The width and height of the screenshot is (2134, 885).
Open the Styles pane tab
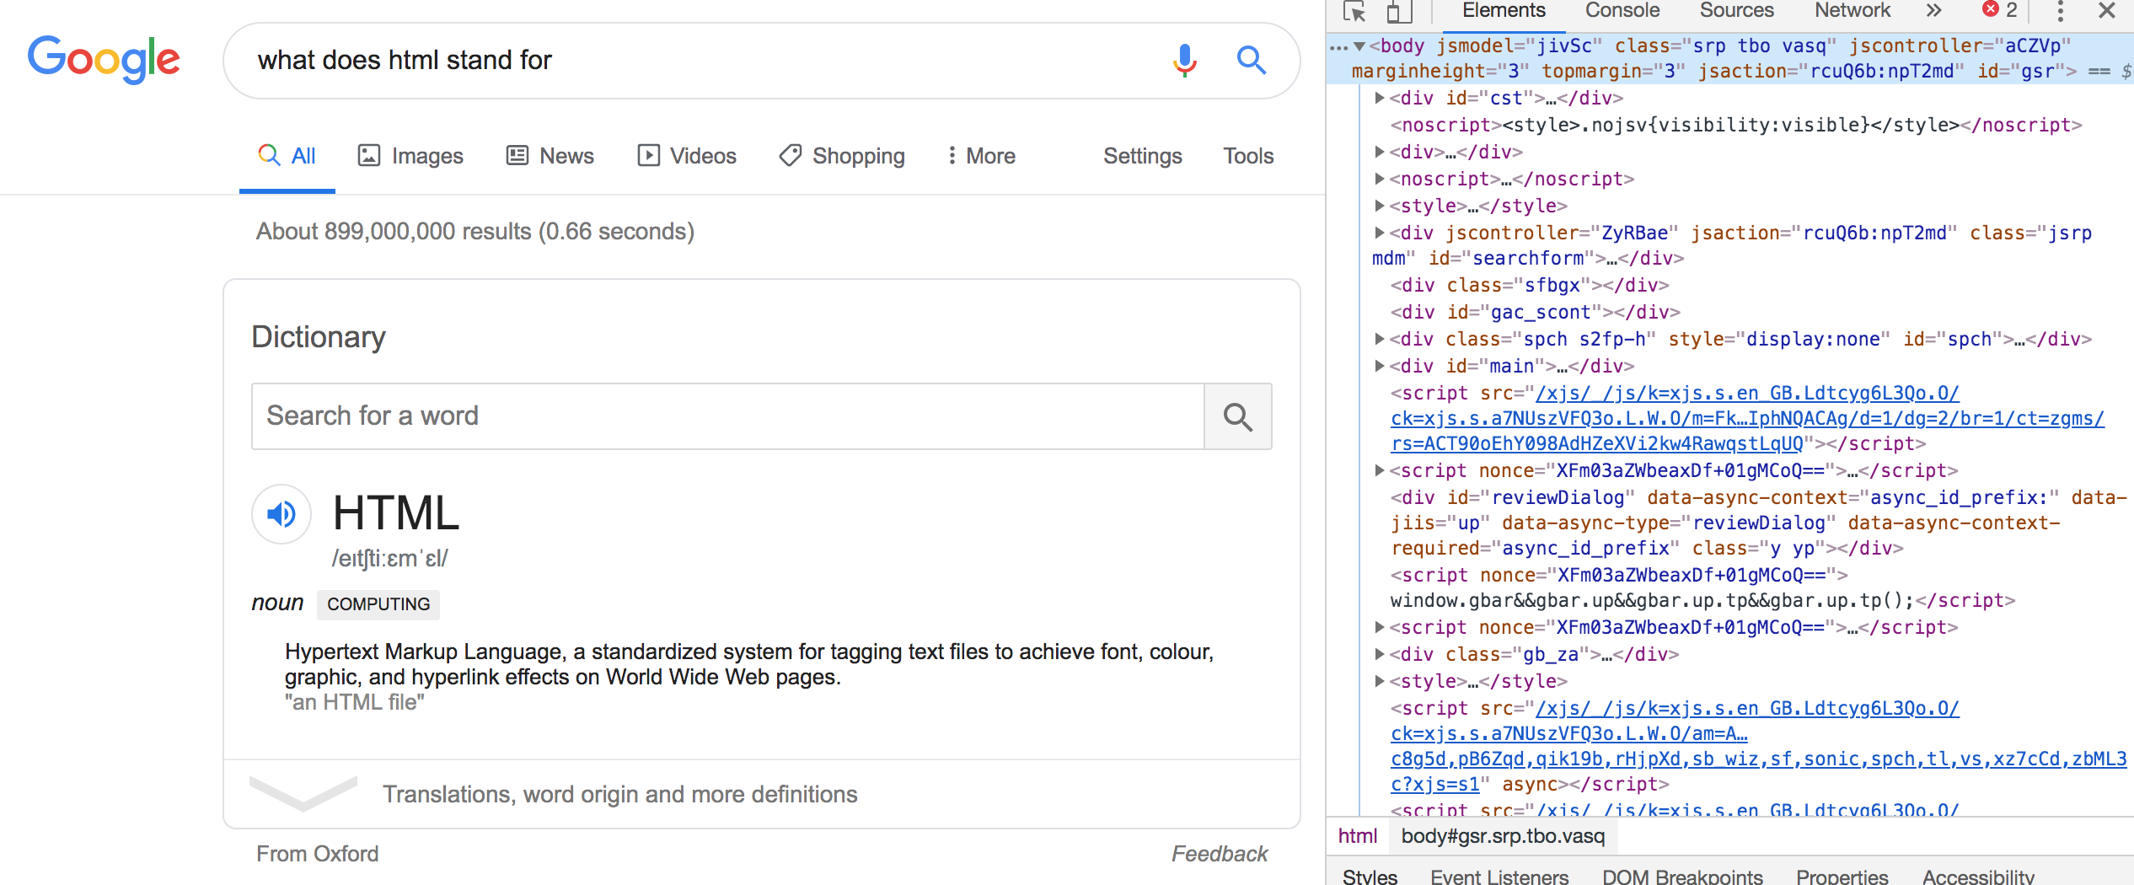pos(1370,876)
